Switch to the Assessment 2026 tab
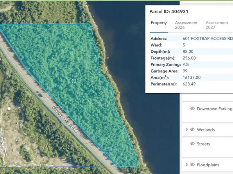The image size is (233, 174). (x=186, y=25)
